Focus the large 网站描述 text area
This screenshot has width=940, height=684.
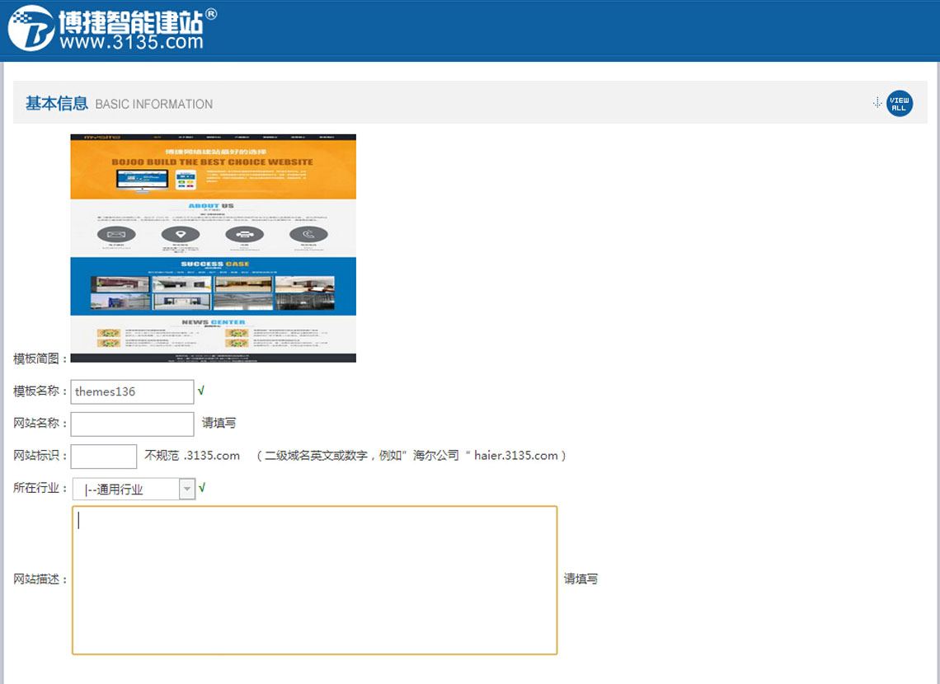point(314,580)
